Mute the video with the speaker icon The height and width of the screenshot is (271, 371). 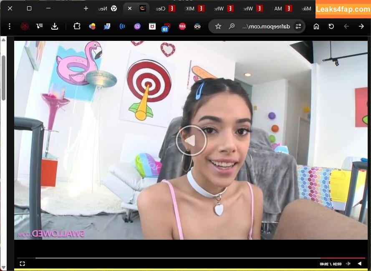click(348, 263)
